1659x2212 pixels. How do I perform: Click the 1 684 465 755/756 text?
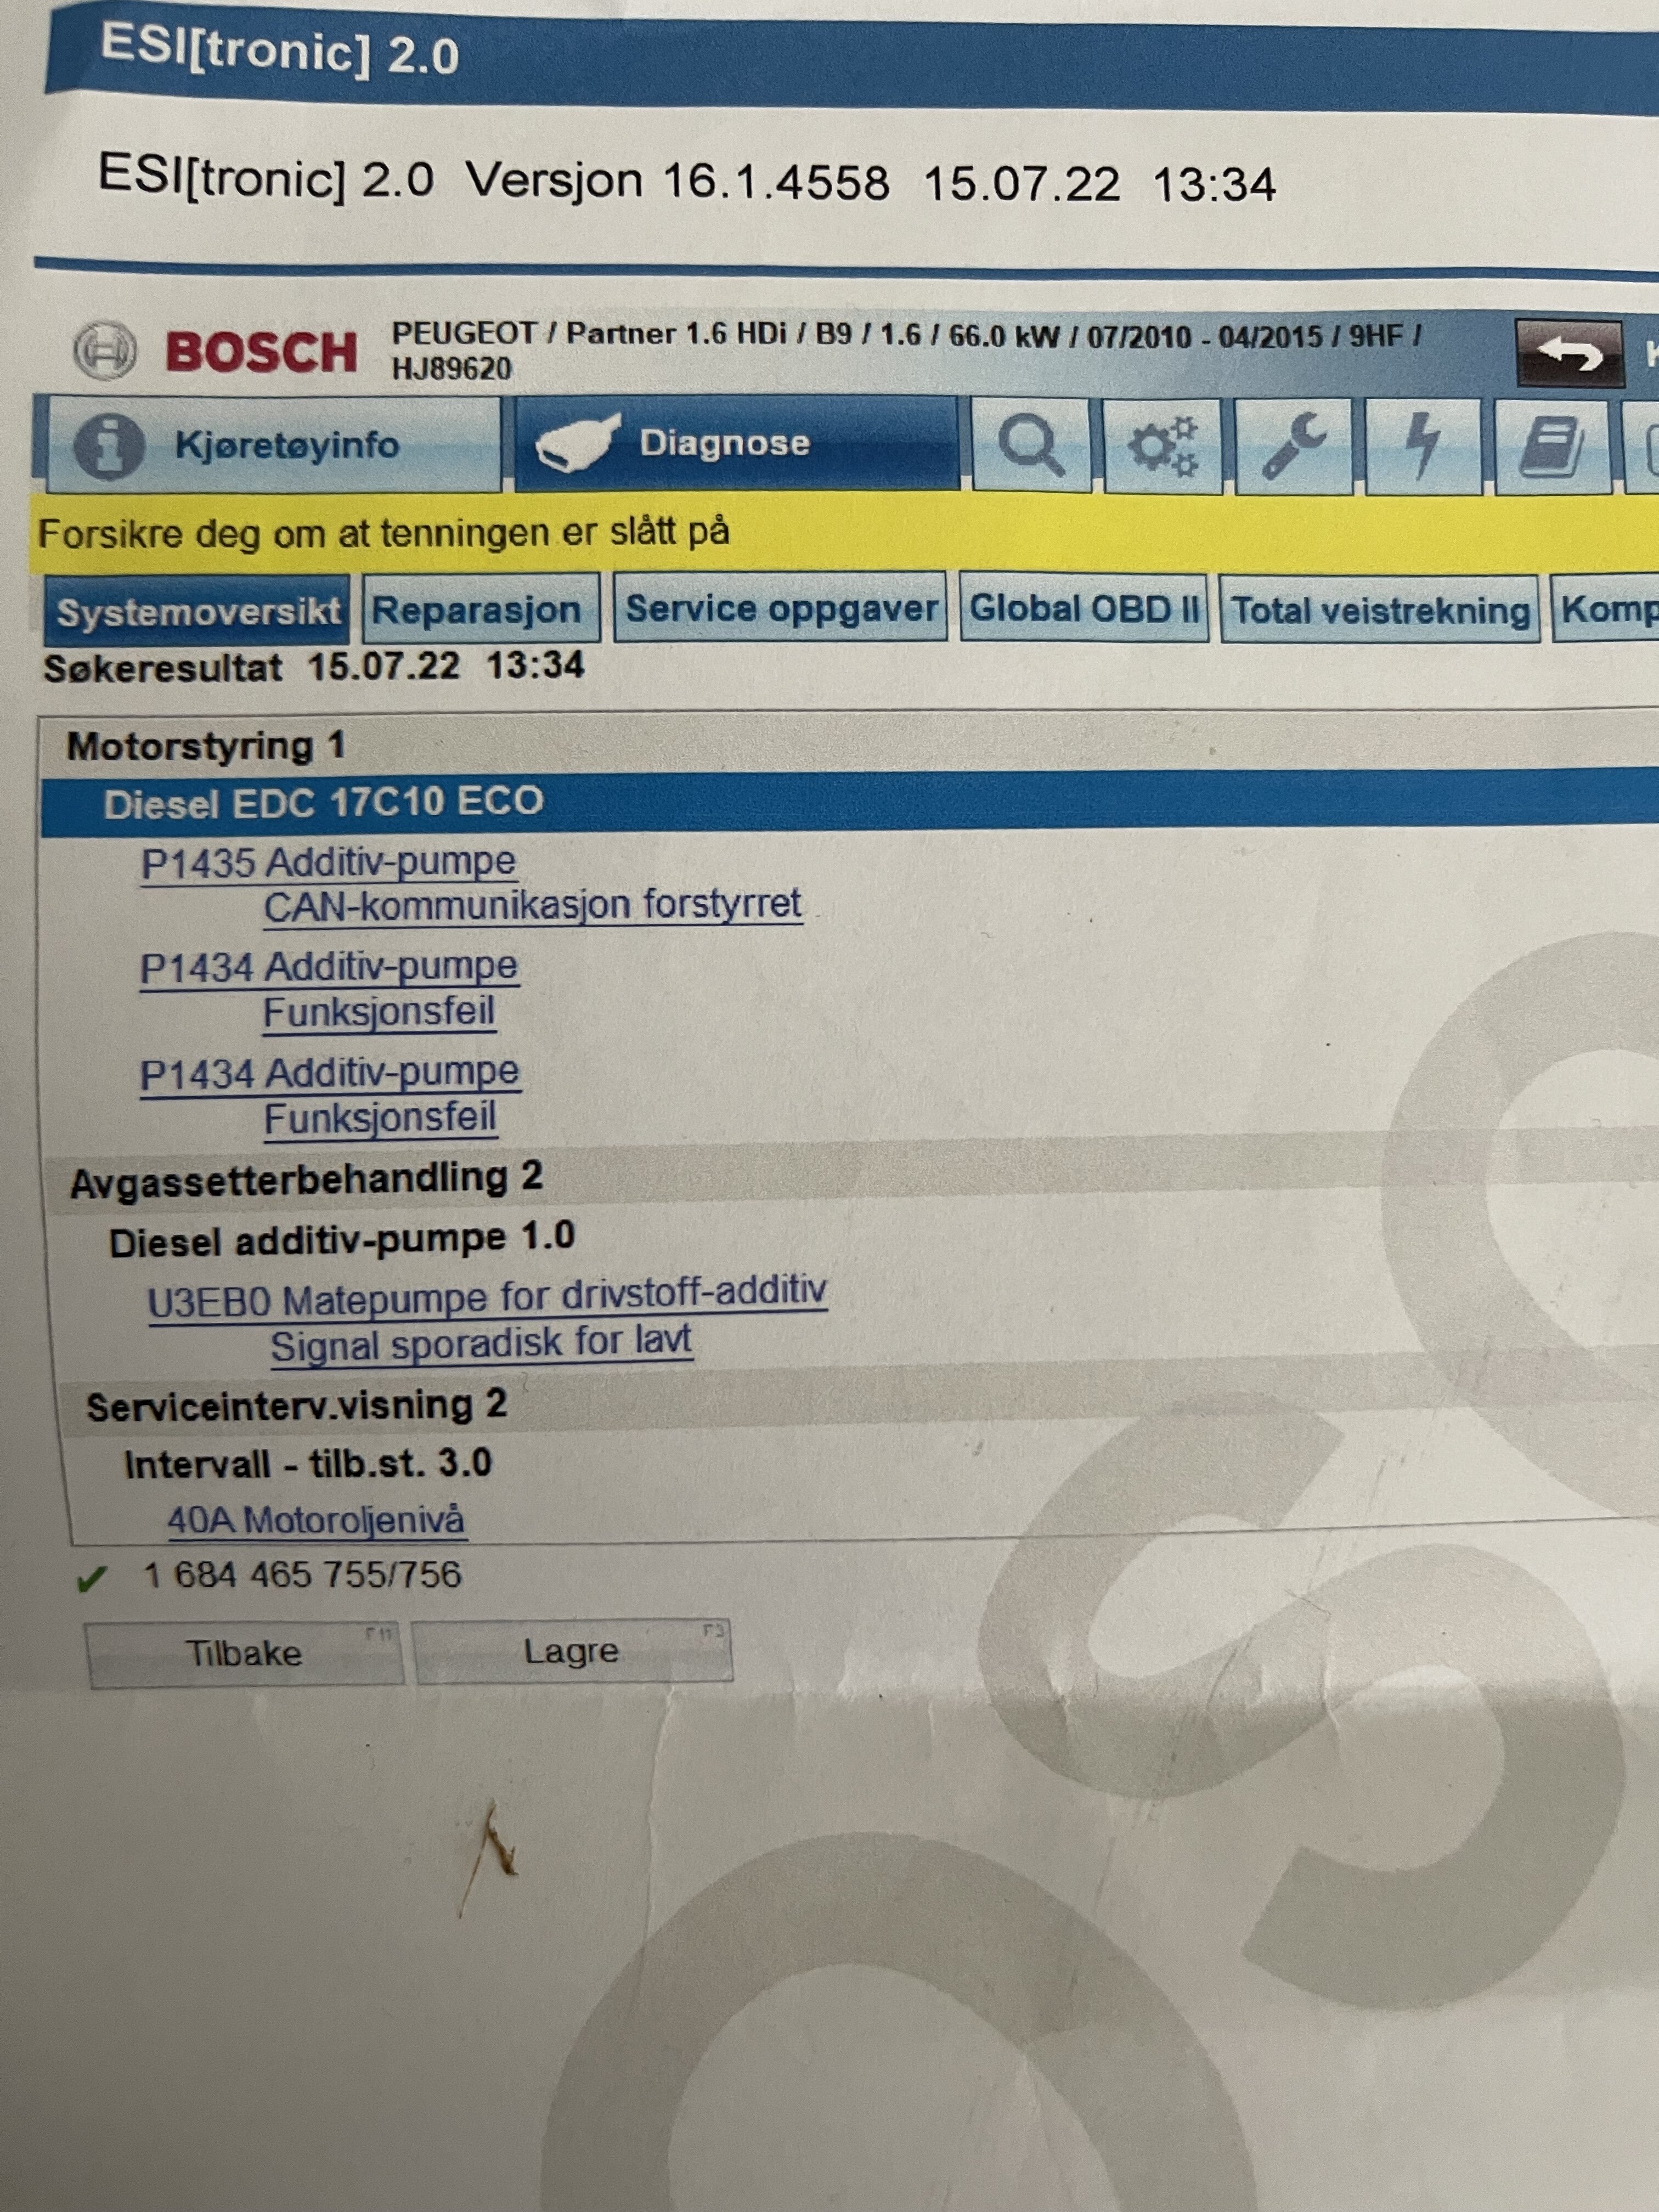coord(302,1576)
